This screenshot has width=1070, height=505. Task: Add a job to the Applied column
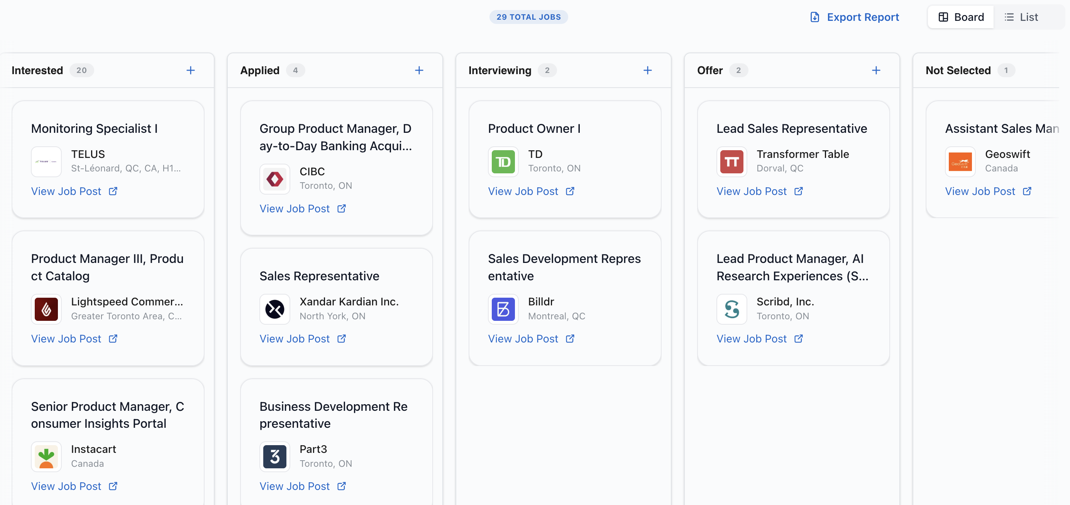pos(419,70)
